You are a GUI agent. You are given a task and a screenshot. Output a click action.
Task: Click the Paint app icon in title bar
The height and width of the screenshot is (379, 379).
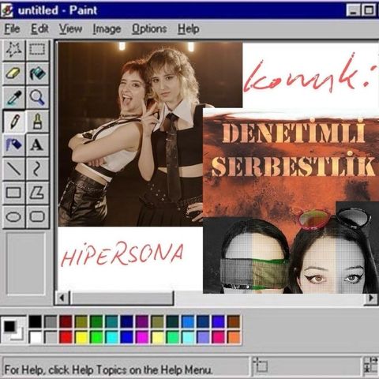pos(7,11)
